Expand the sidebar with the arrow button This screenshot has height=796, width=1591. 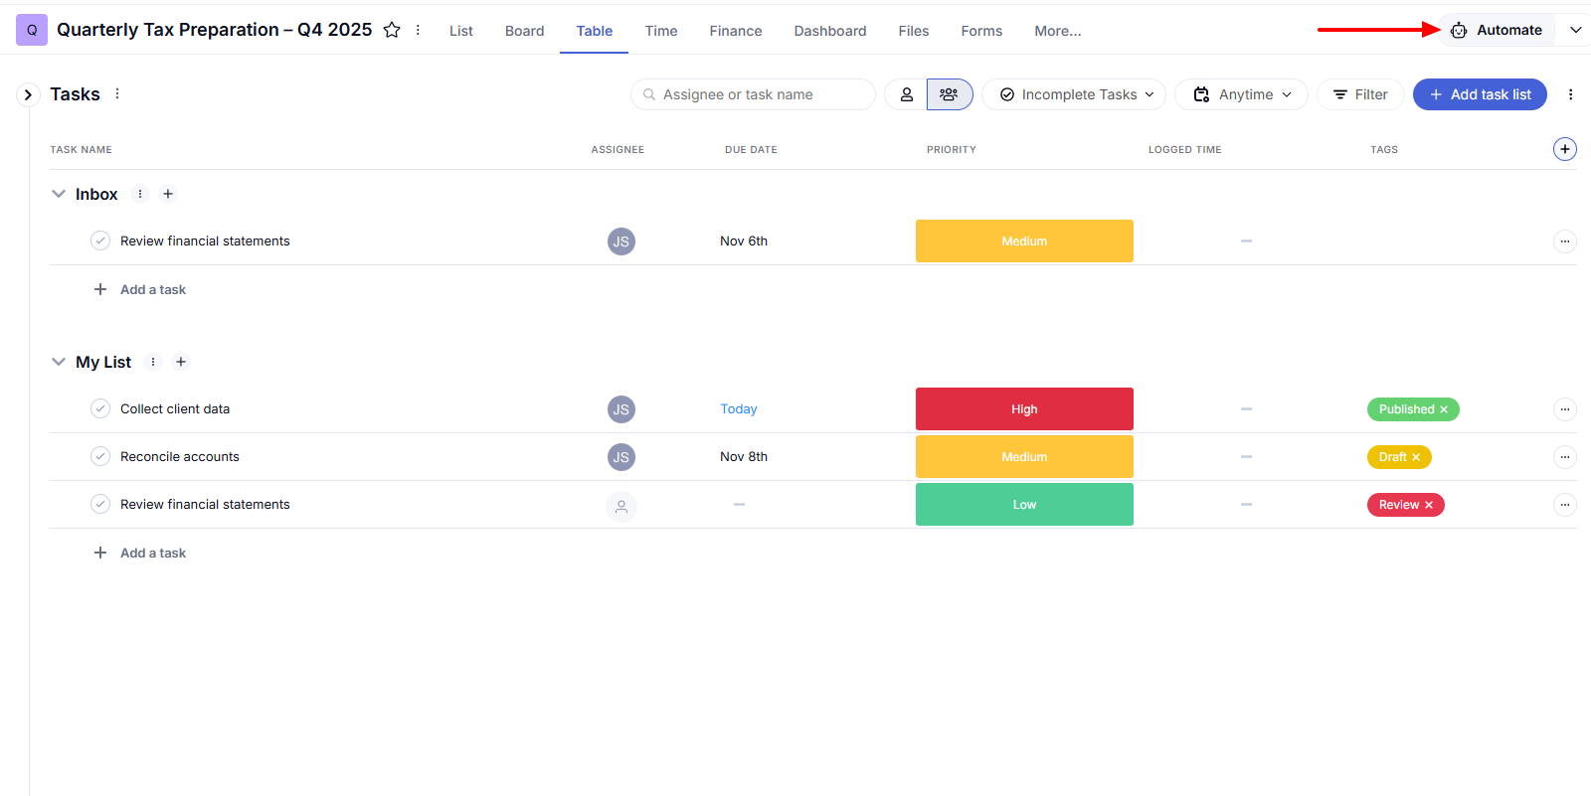(28, 94)
